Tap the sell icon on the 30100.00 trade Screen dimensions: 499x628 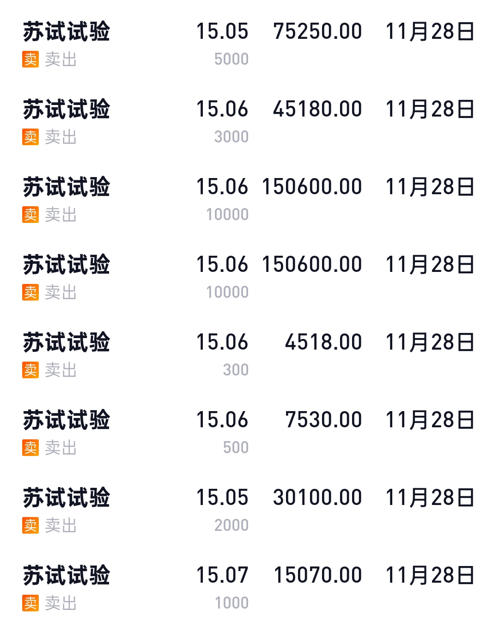30,525
